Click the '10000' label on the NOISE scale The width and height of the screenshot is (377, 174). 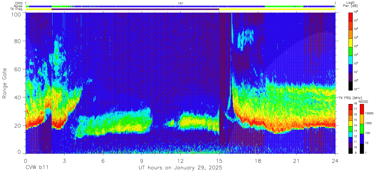[369, 114]
